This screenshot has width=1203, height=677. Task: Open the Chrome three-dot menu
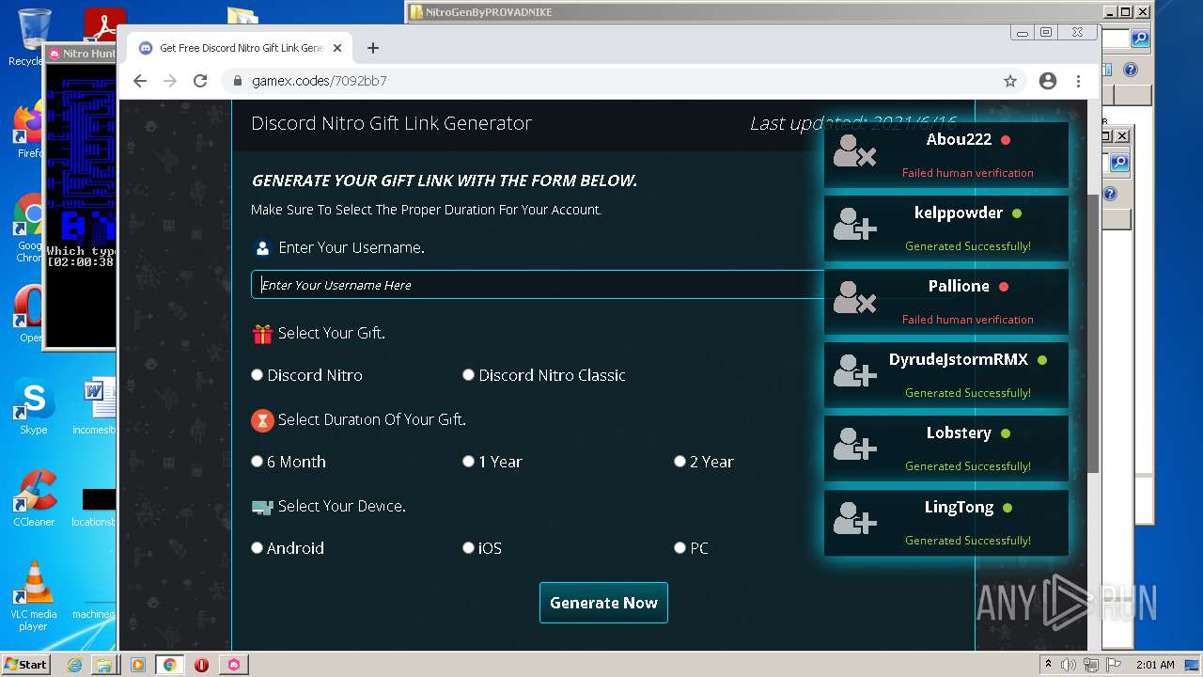(x=1079, y=81)
